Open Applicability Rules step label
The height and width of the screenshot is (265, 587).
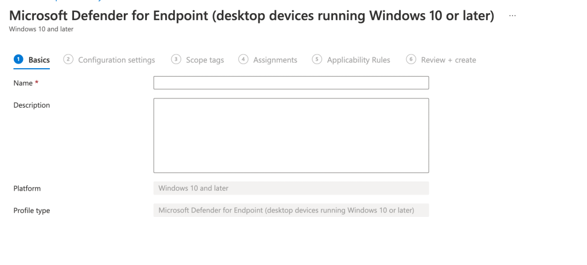[358, 60]
